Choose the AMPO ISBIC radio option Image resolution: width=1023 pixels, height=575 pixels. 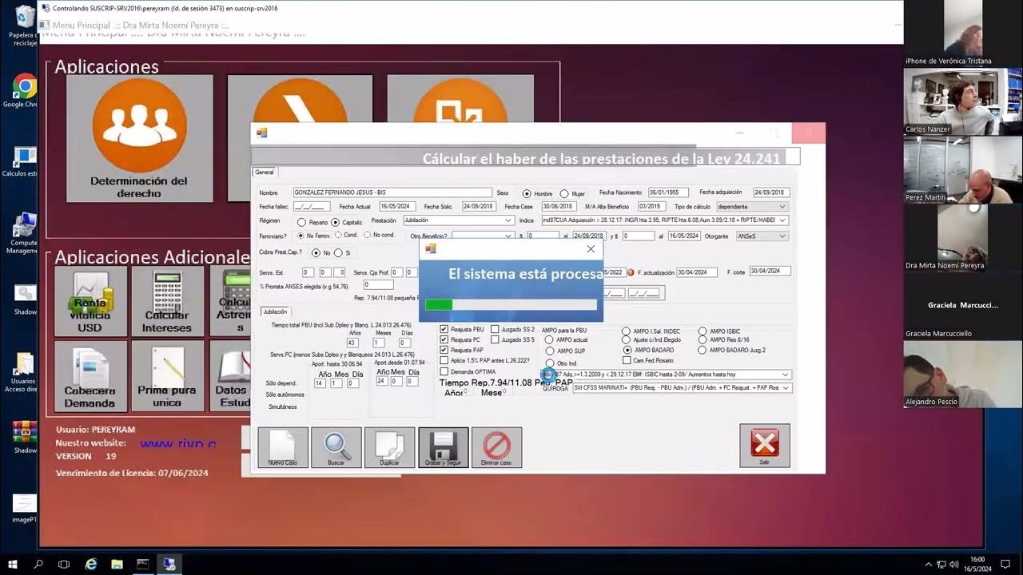pyautogui.click(x=703, y=331)
